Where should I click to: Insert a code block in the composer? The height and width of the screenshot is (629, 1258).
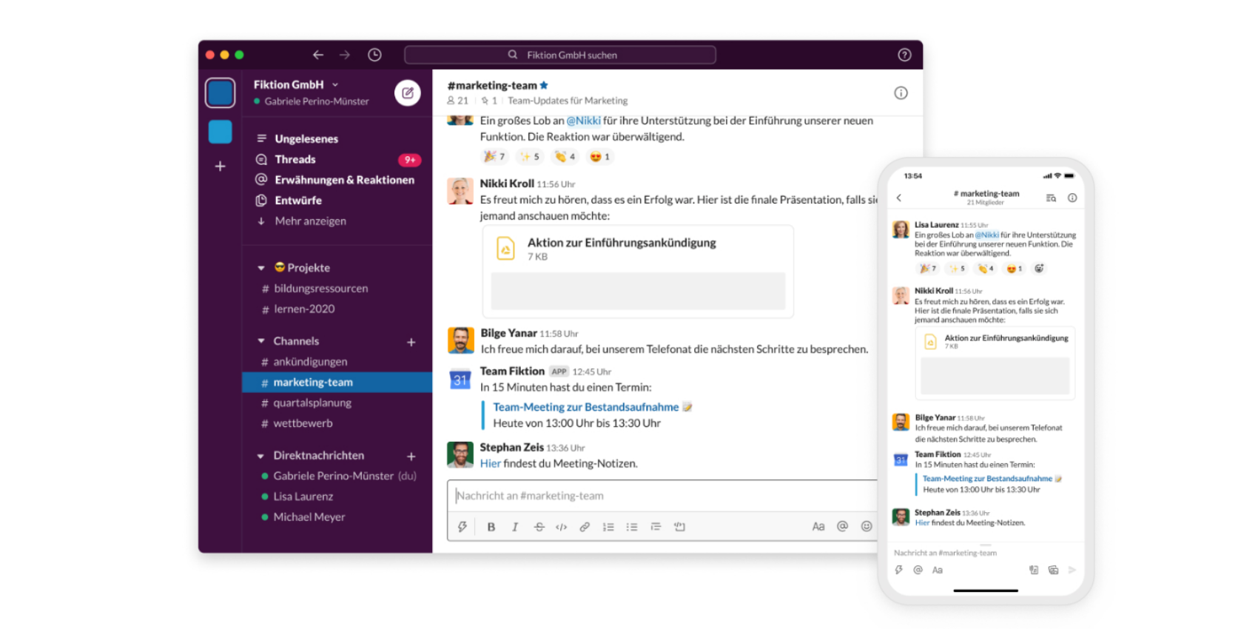click(679, 527)
